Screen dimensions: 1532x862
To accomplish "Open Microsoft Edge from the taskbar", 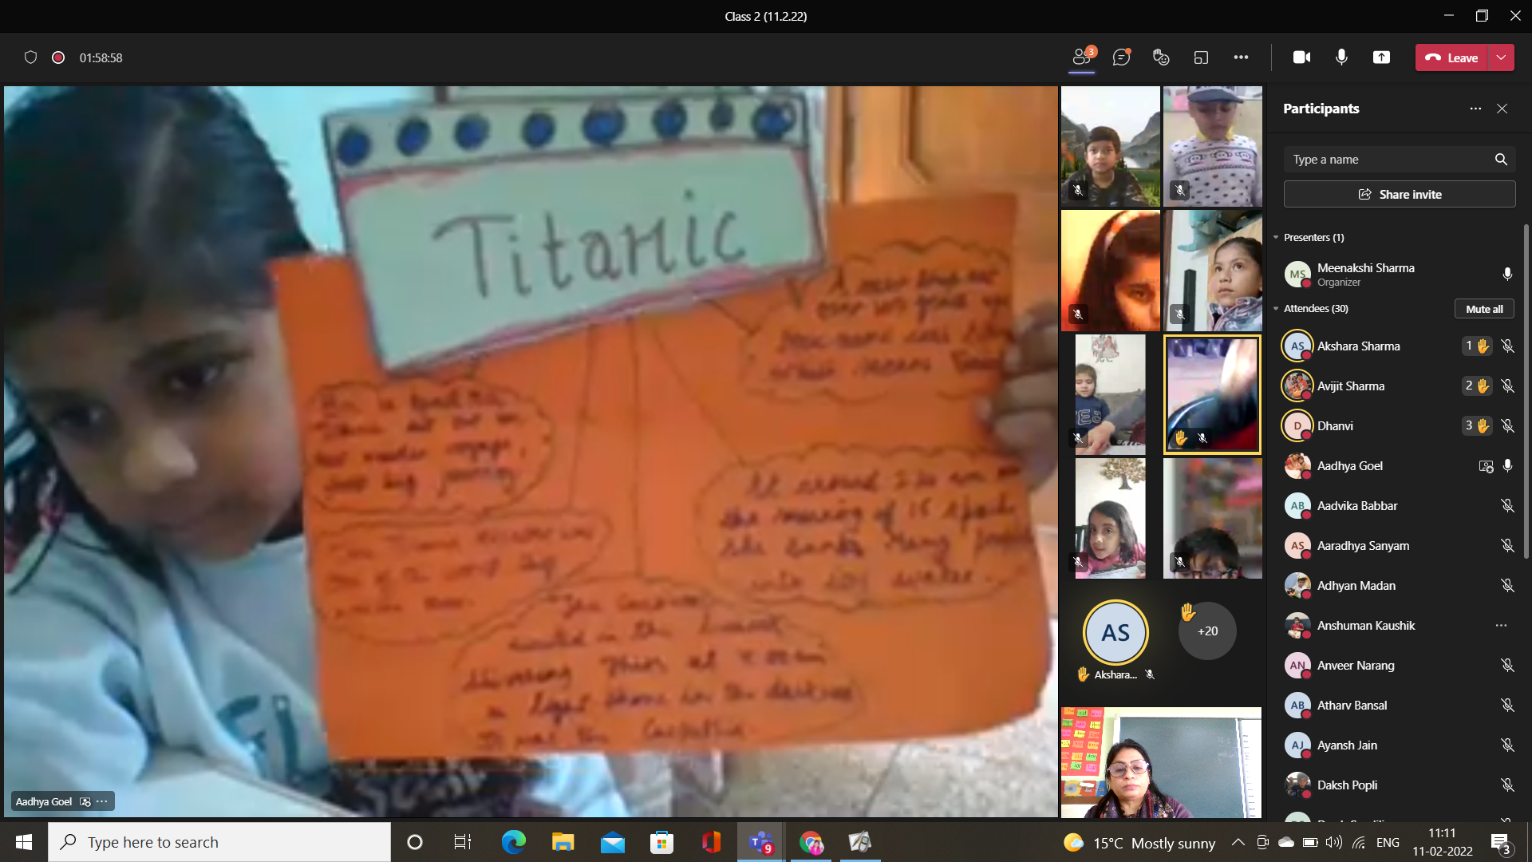I will pyautogui.click(x=513, y=842).
